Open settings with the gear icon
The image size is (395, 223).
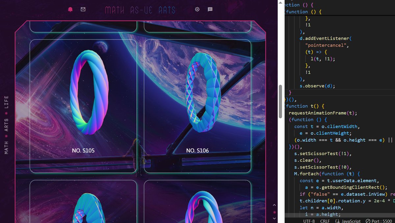tap(197, 10)
